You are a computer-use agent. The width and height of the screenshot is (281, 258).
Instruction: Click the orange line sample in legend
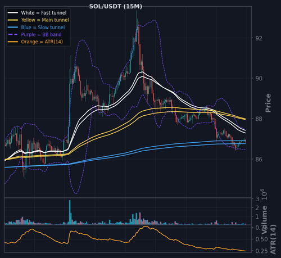13,42
